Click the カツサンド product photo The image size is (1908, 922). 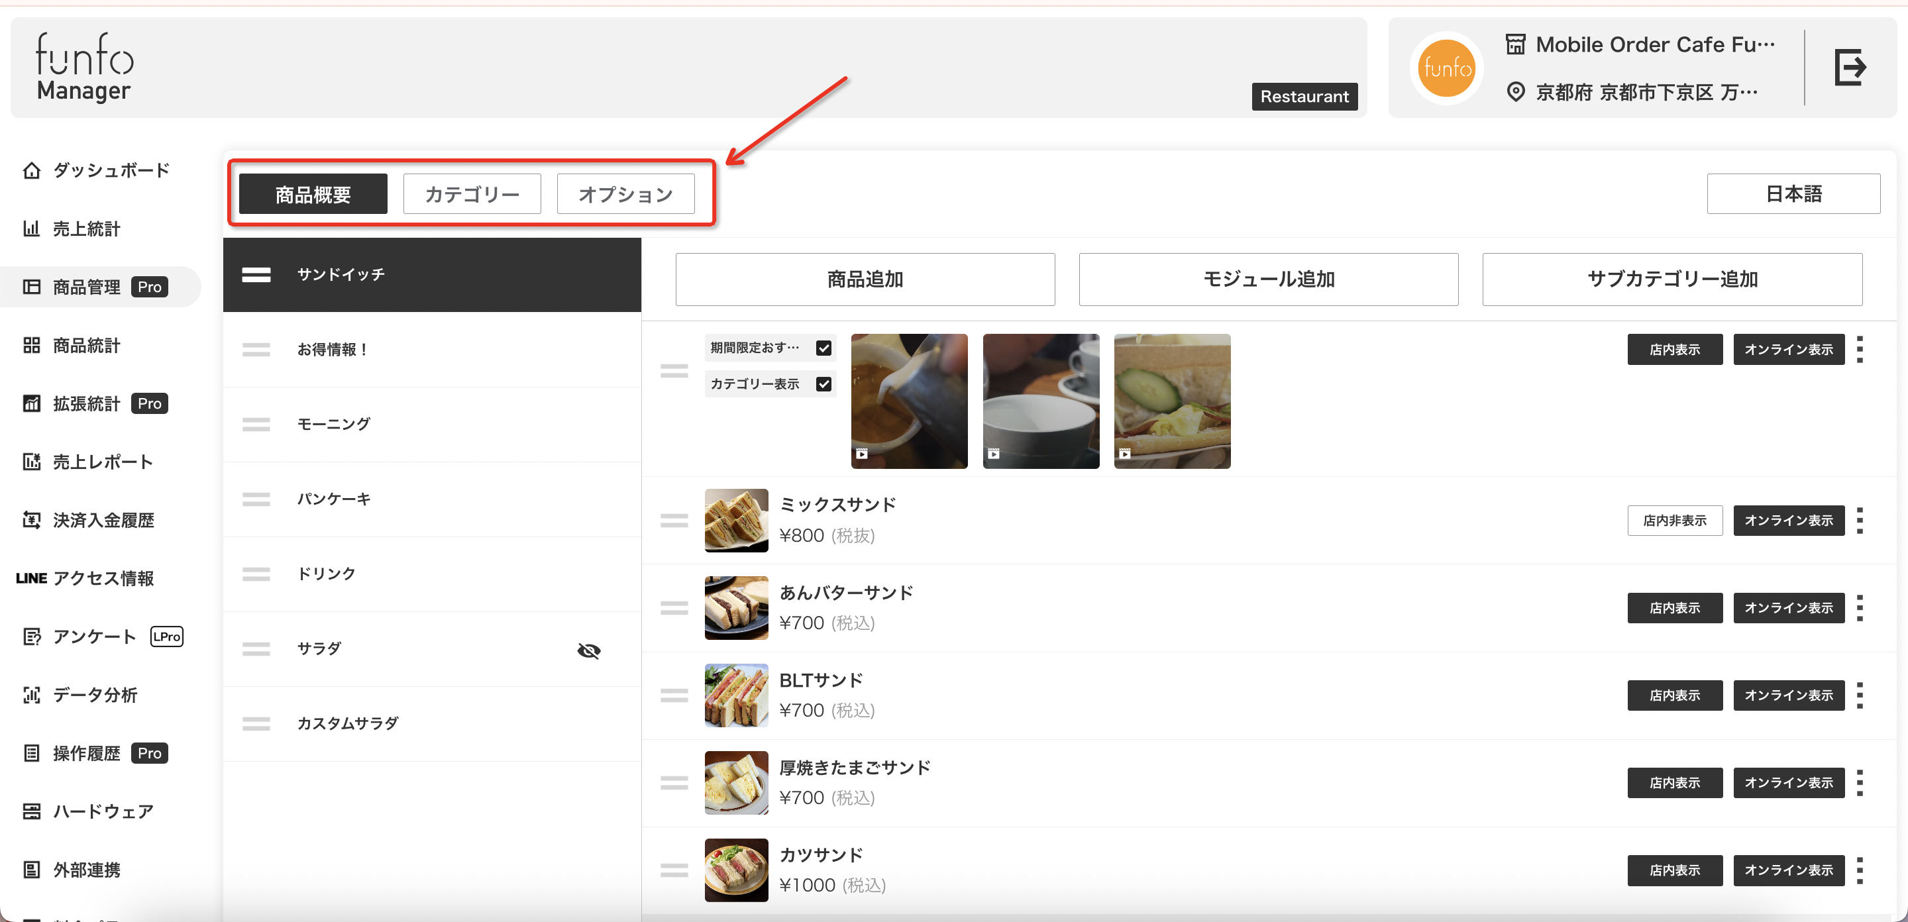(x=736, y=870)
